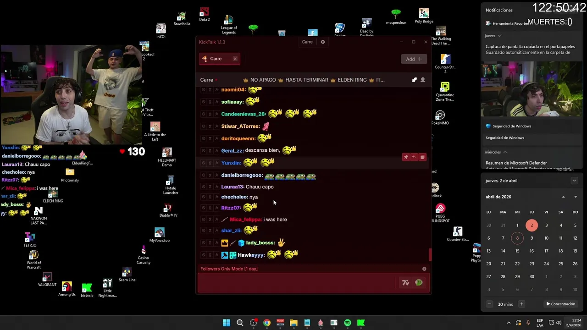
Task: Click timeout hourglass beside checholeo
Action: click(210, 197)
